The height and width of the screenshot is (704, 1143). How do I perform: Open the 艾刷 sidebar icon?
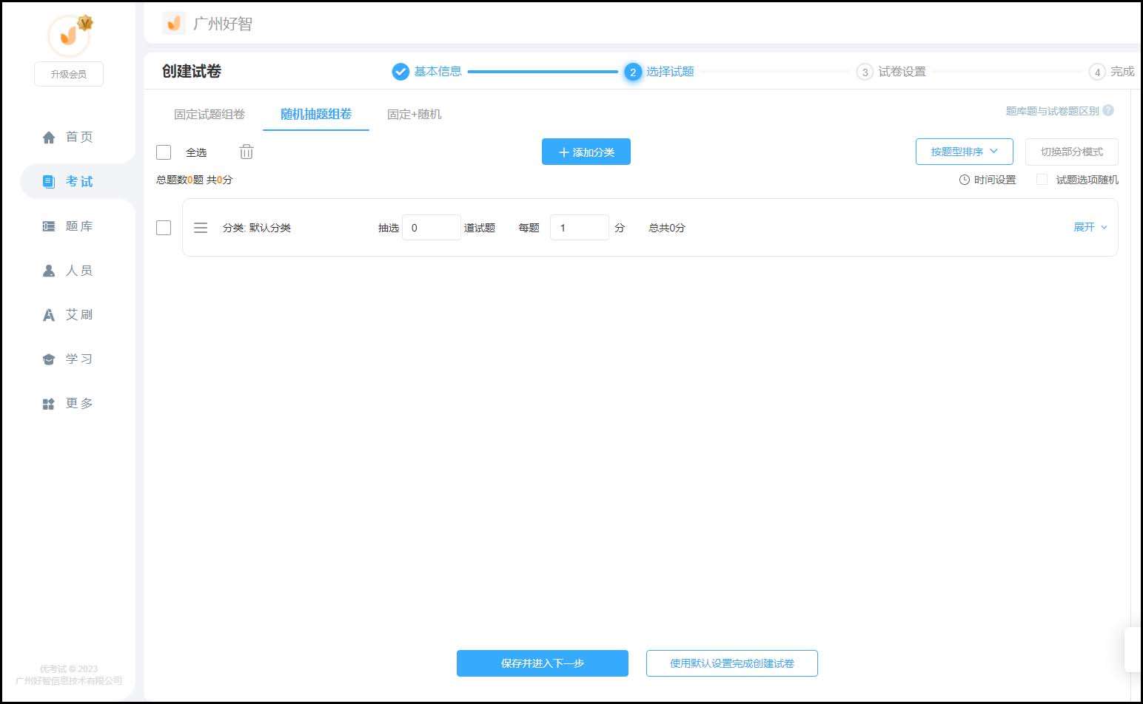point(49,315)
